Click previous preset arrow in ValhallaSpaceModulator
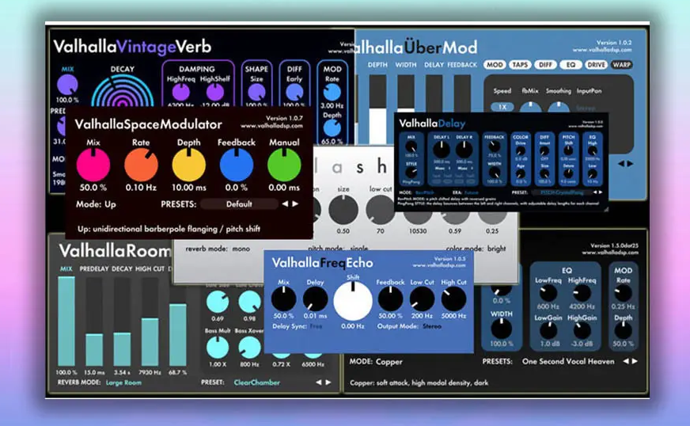690x426 pixels. click(285, 204)
